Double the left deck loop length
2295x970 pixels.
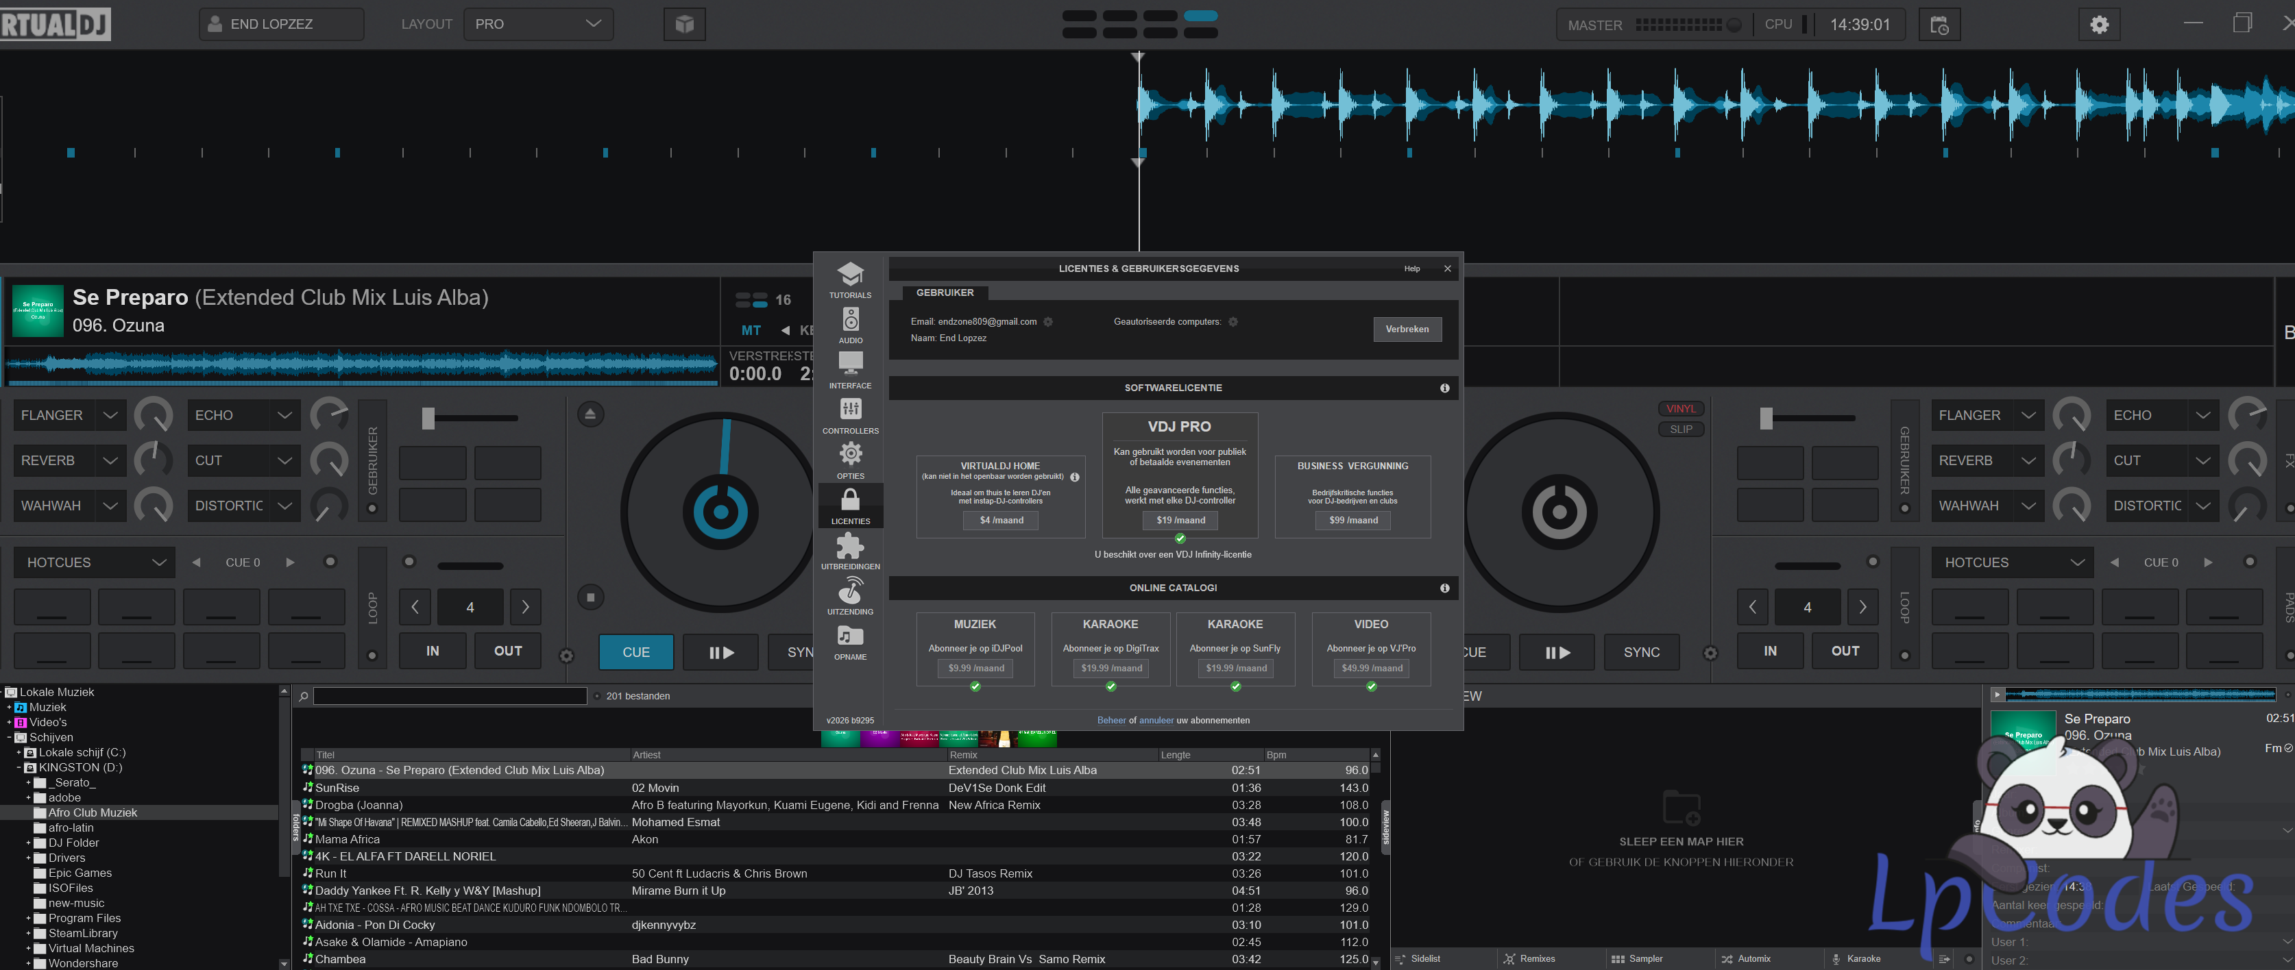pos(526,608)
